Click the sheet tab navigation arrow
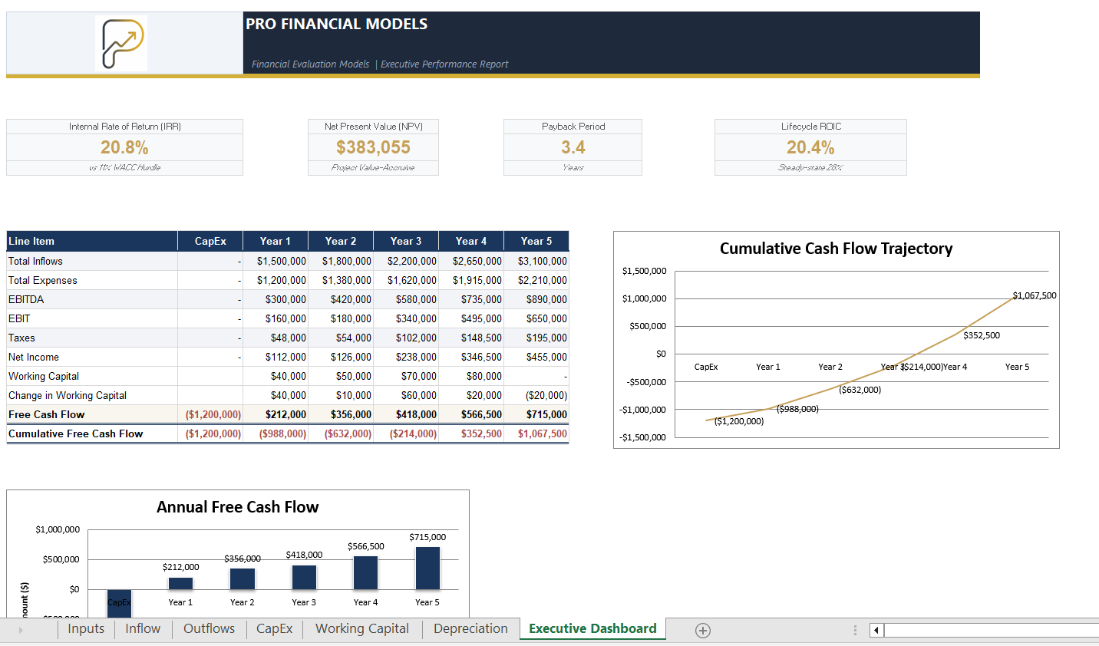 click(x=21, y=630)
